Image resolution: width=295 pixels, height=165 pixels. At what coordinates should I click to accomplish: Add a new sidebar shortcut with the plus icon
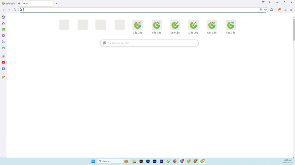(3, 56)
